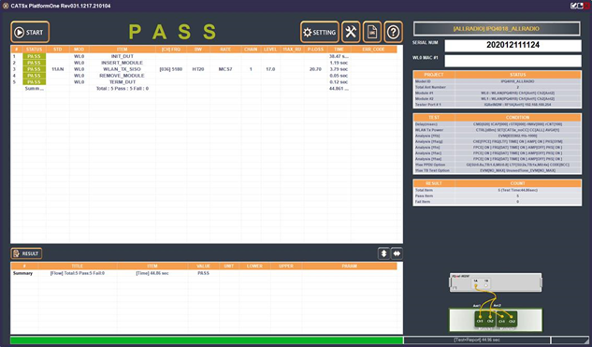Click the Module #1 row in PROJECT table
The width and height of the screenshot is (592, 347).
point(498,93)
